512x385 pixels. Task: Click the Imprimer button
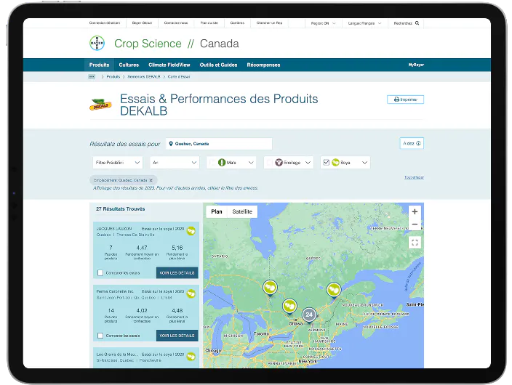coord(405,100)
